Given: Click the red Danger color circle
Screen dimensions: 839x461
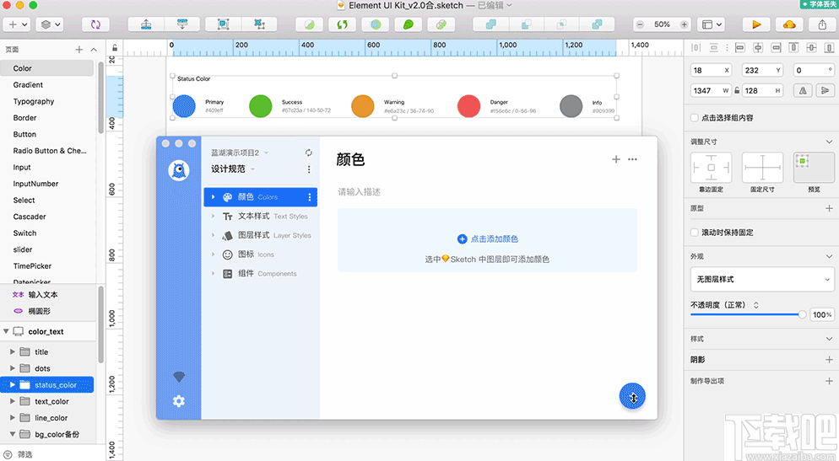Looking at the screenshot, I should tap(468, 105).
